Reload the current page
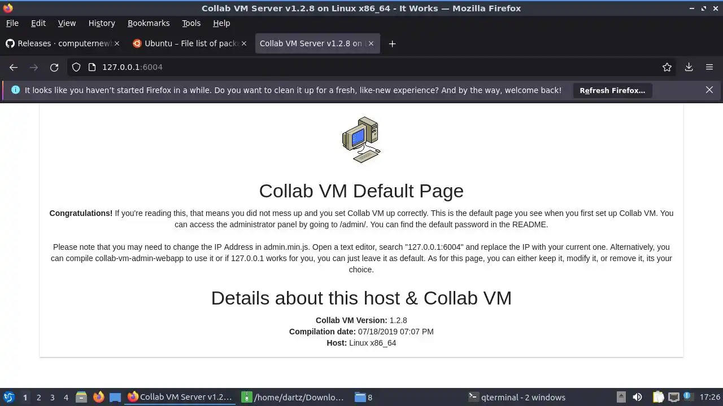723x406 pixels. point(54,67)
